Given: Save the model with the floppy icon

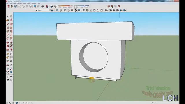Looking at the screenshot, I should pos(16,6).
